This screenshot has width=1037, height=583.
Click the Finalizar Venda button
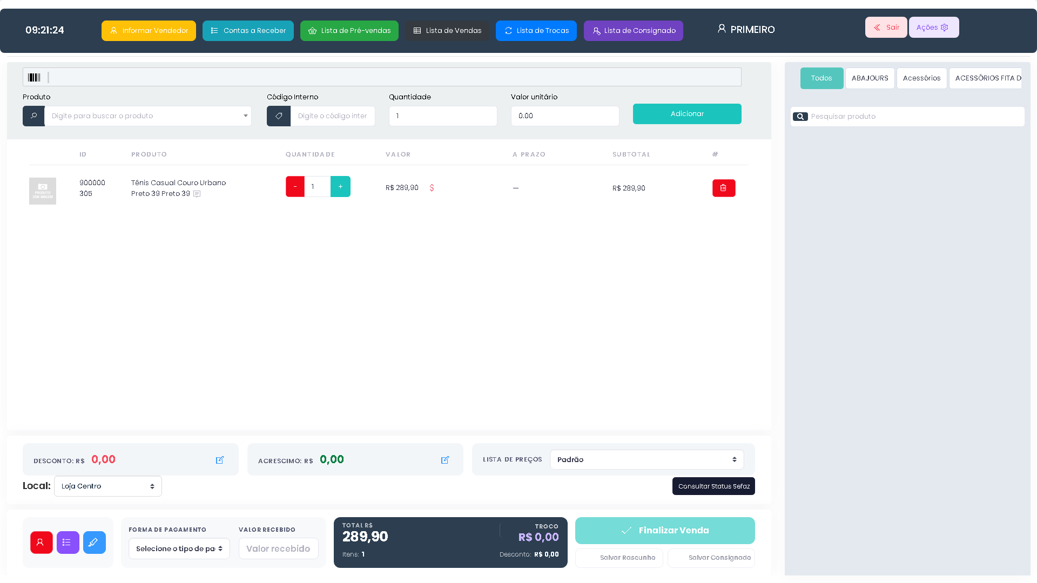tap(665, 531)
